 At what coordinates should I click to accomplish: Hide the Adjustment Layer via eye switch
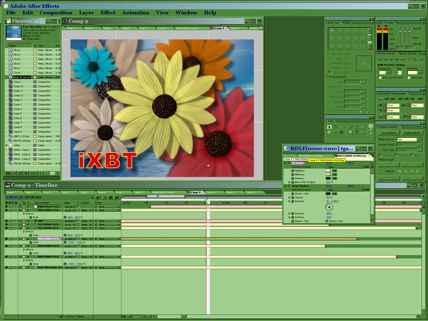point(7,206)
